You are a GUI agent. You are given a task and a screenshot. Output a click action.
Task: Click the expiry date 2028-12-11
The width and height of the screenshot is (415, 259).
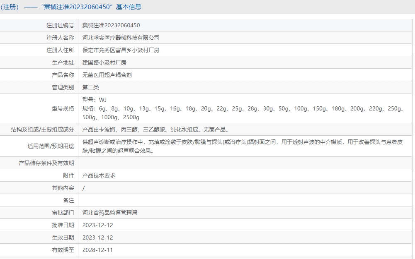click(x=98, y=250)
